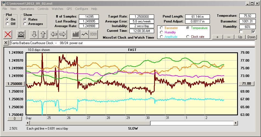Select the zigzag line graph style icon
261x137 pixels.
click(85, 34)
